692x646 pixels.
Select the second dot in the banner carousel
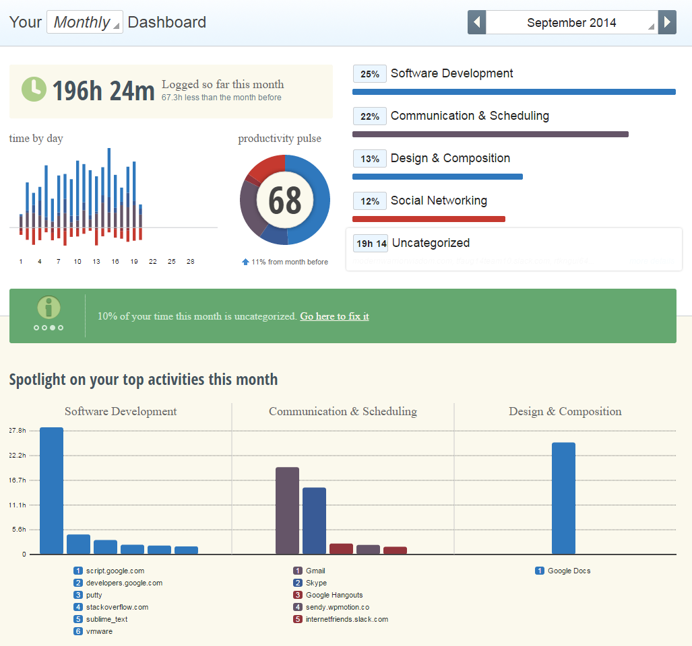pos(44,328)
